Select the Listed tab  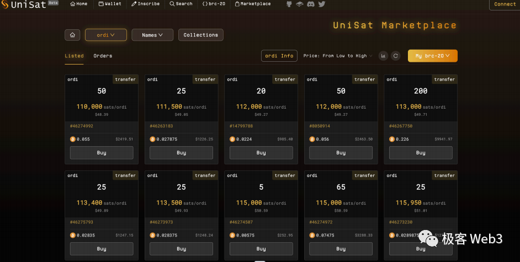click(x=74, y=56)
